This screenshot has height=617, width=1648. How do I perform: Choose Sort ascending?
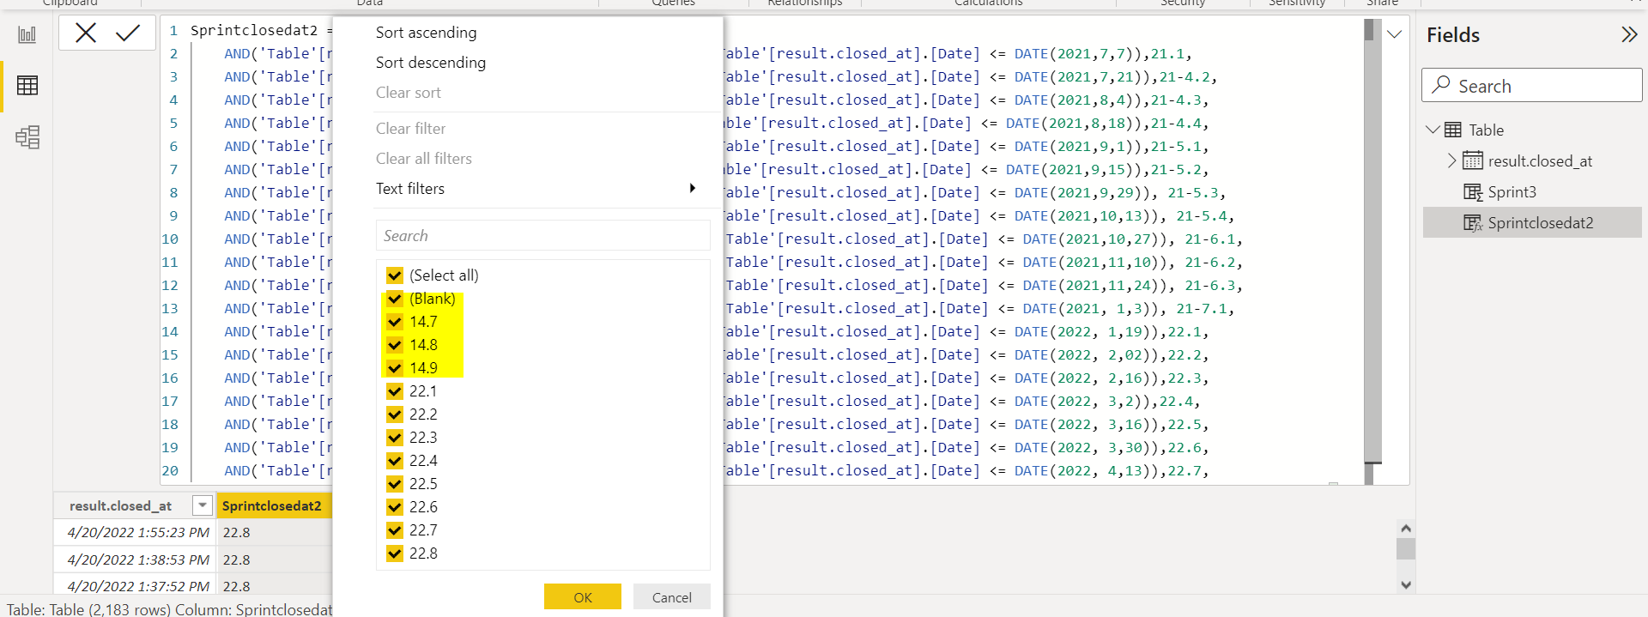[426, 33]
